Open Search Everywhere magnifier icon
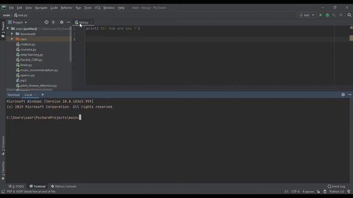The width and height of the screenshot is (353, 198). point(349,15)
